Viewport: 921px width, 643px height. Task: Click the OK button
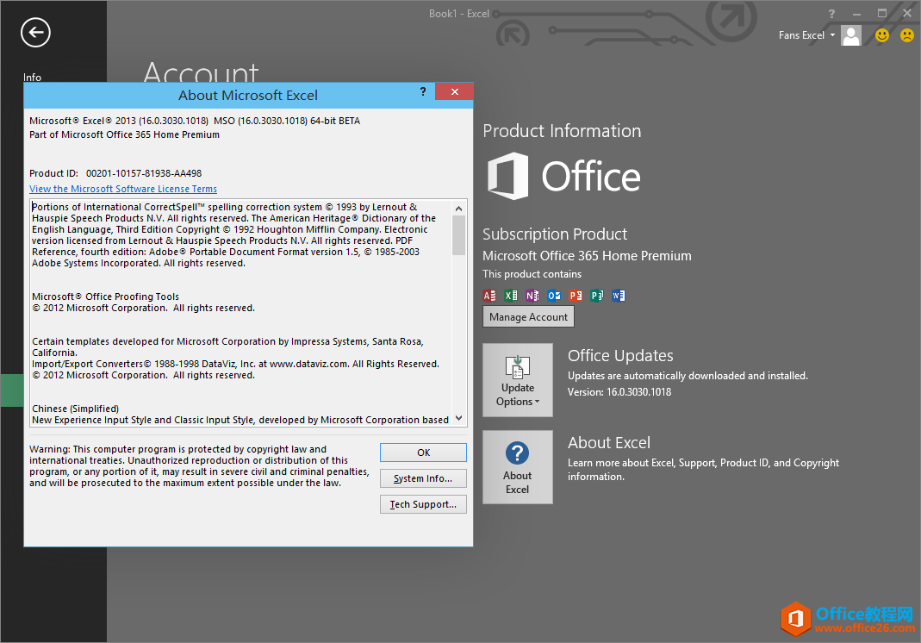click(x=424, y=453)
